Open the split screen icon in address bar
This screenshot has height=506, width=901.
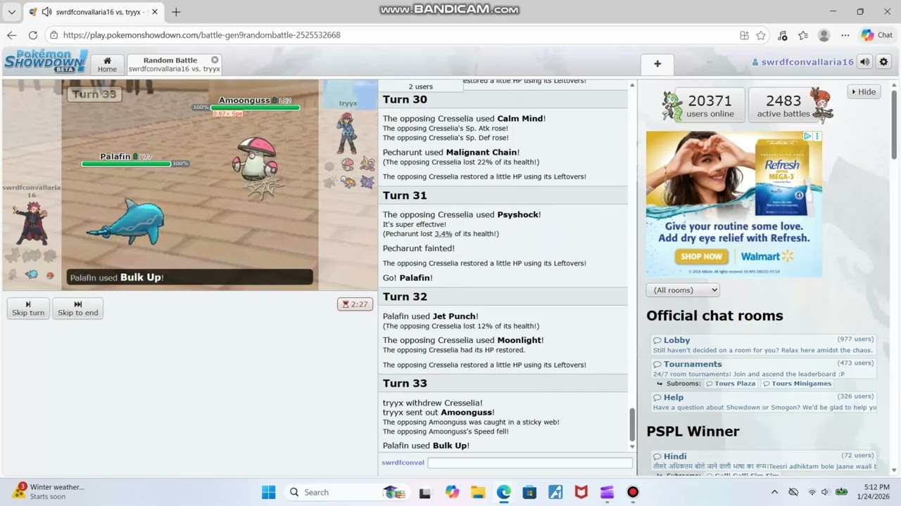(x=744, y=35)
